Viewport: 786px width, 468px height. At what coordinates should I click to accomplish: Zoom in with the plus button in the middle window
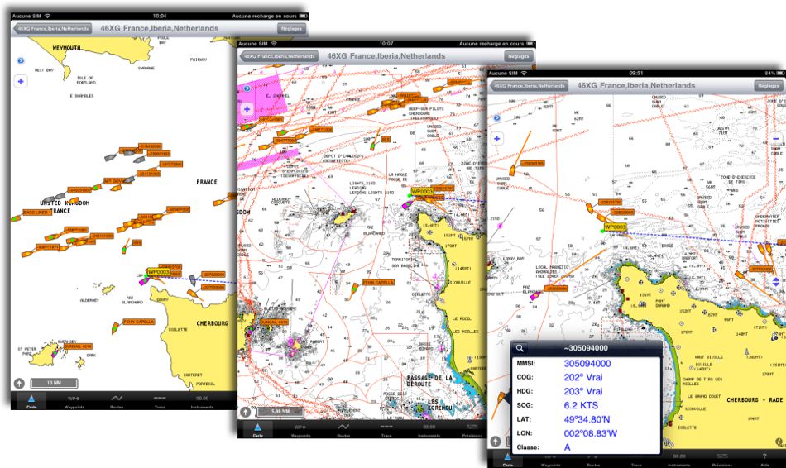pos(247,109)
